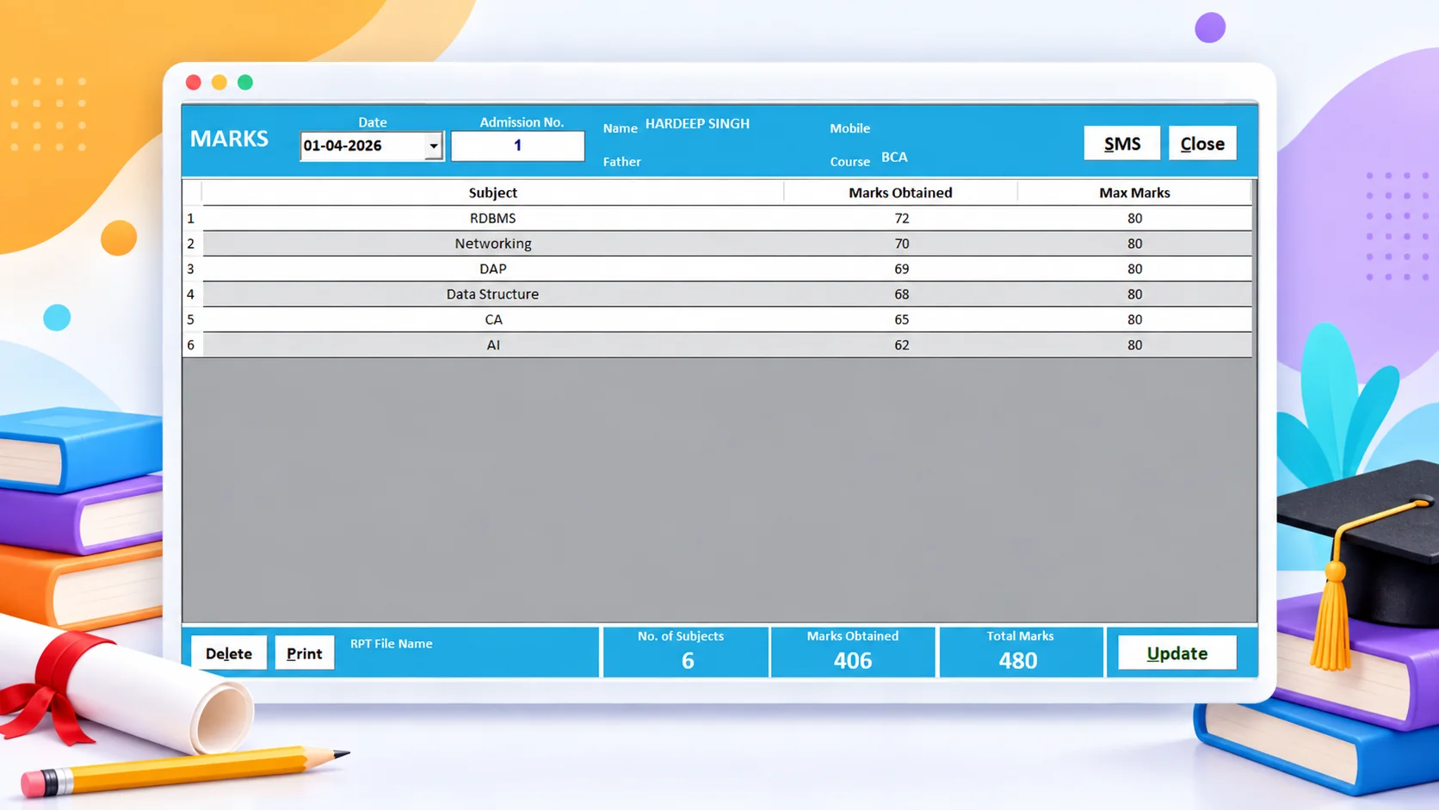The width and height of the screenshot is (1439, 810).
Task: Click the MARKS title text
Action: click(x=229, y=139)
